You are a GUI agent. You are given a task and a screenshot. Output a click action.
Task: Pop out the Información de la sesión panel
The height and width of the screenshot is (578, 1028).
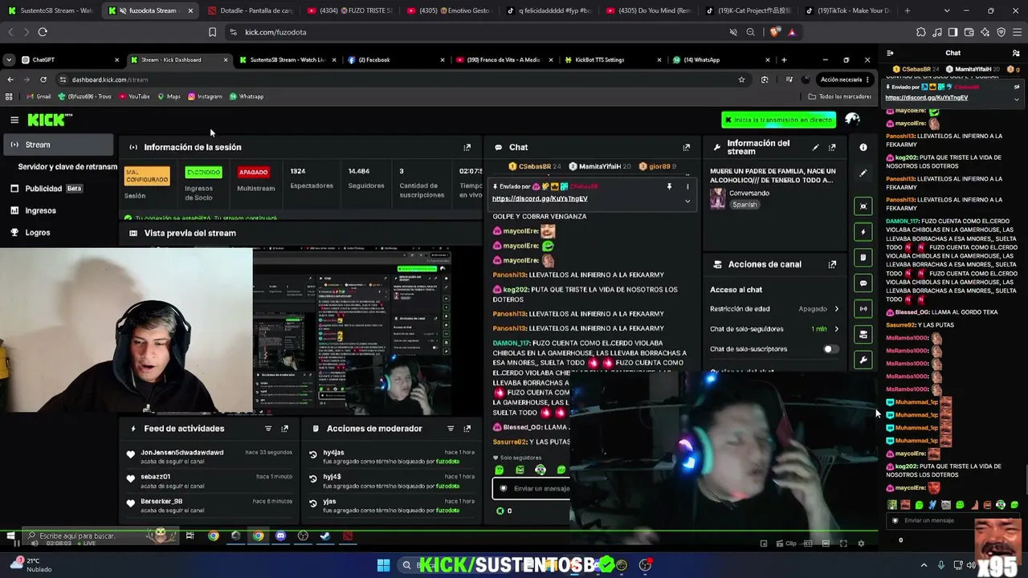pyautogui.click(x=467, y=147)
